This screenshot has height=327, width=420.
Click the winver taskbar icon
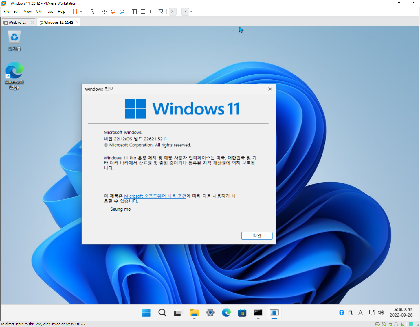click(274, 313)
